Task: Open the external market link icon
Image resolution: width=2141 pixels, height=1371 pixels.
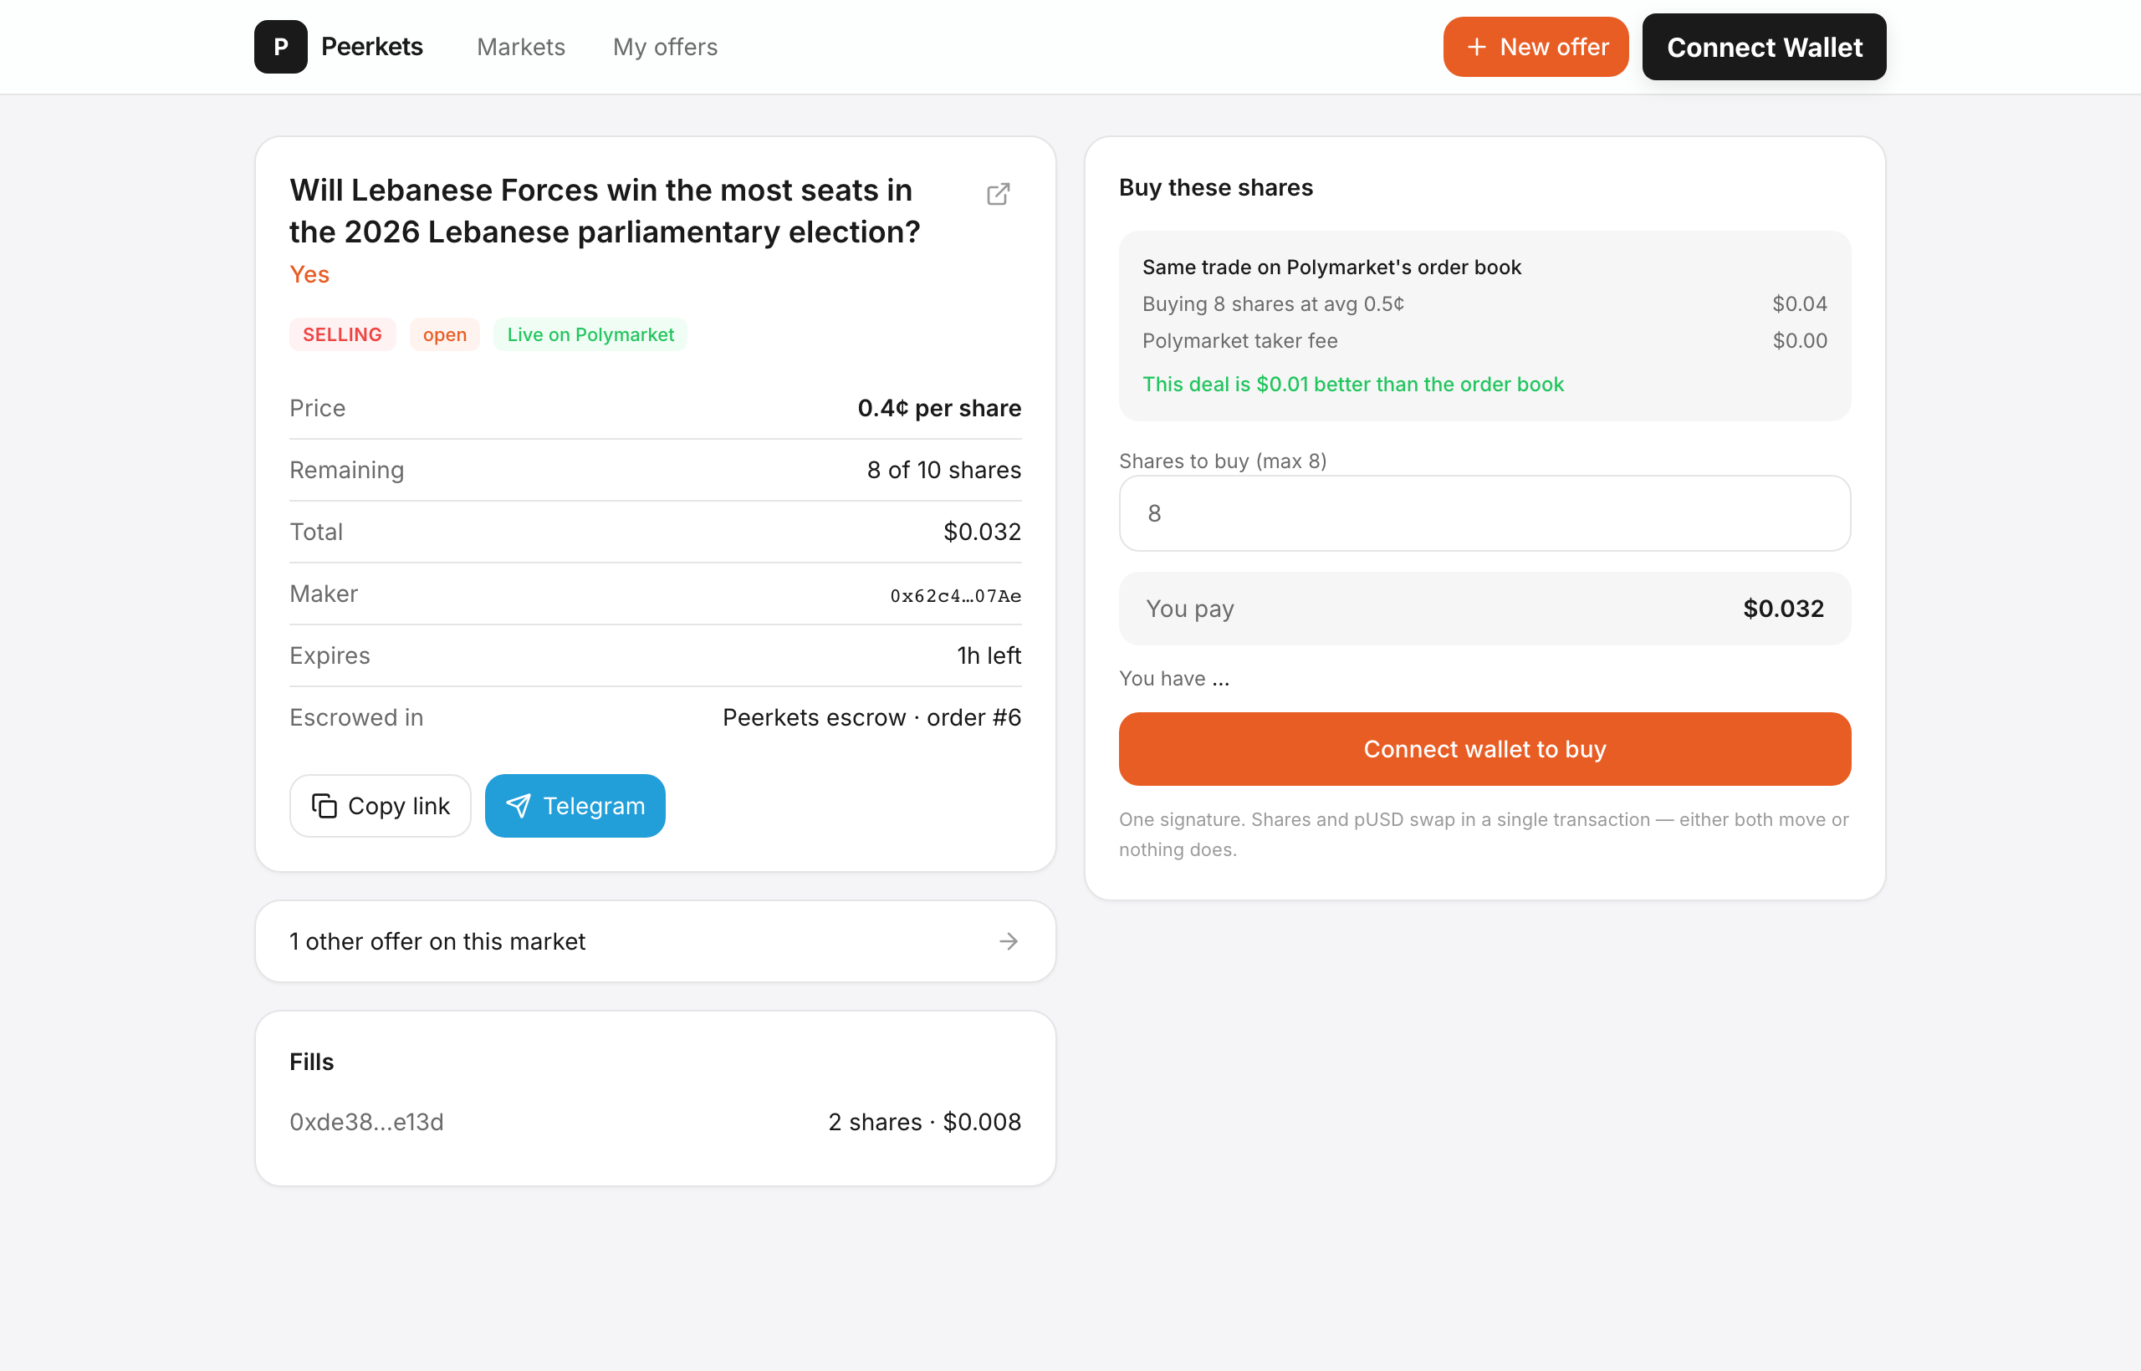Action: pyautogui.click(x=999, y=194)
